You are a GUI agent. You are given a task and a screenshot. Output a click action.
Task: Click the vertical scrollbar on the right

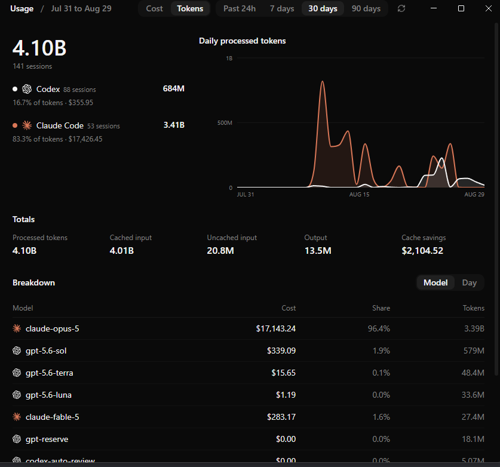coord(497,199)
